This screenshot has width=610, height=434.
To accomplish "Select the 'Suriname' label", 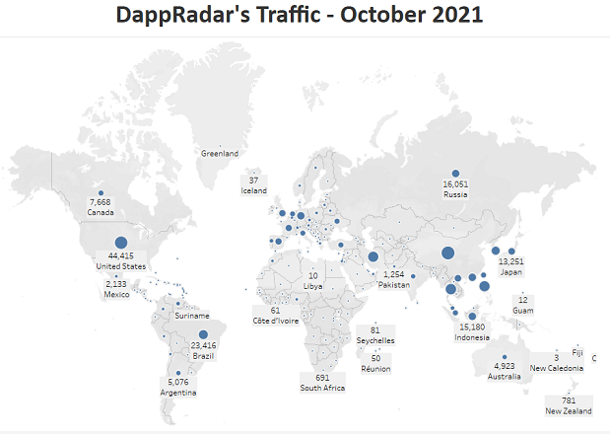I will (192, 316).
